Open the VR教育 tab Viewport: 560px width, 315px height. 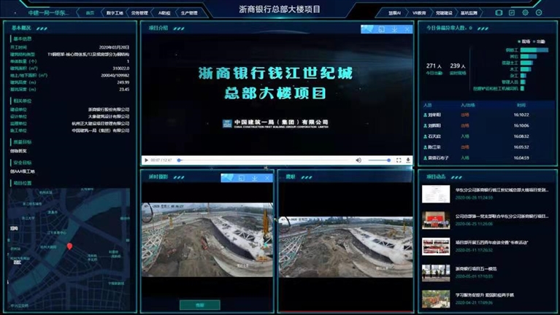tap(419, 13)
